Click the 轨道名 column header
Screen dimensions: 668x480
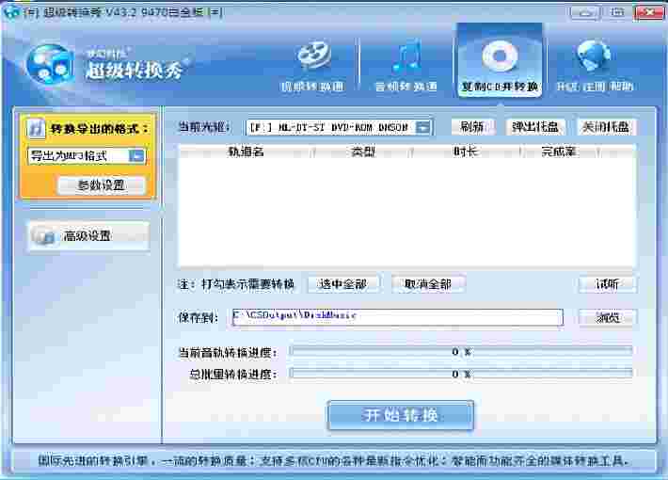(247, 152)
